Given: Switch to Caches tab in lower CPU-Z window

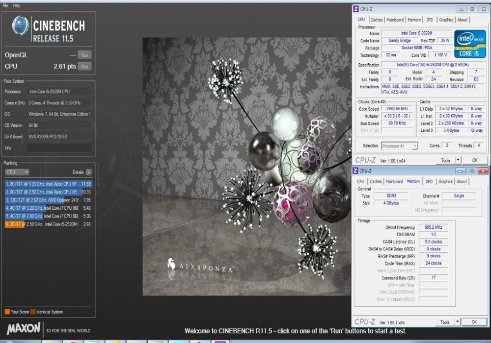Looking at the screenshot, I should 376,181.
